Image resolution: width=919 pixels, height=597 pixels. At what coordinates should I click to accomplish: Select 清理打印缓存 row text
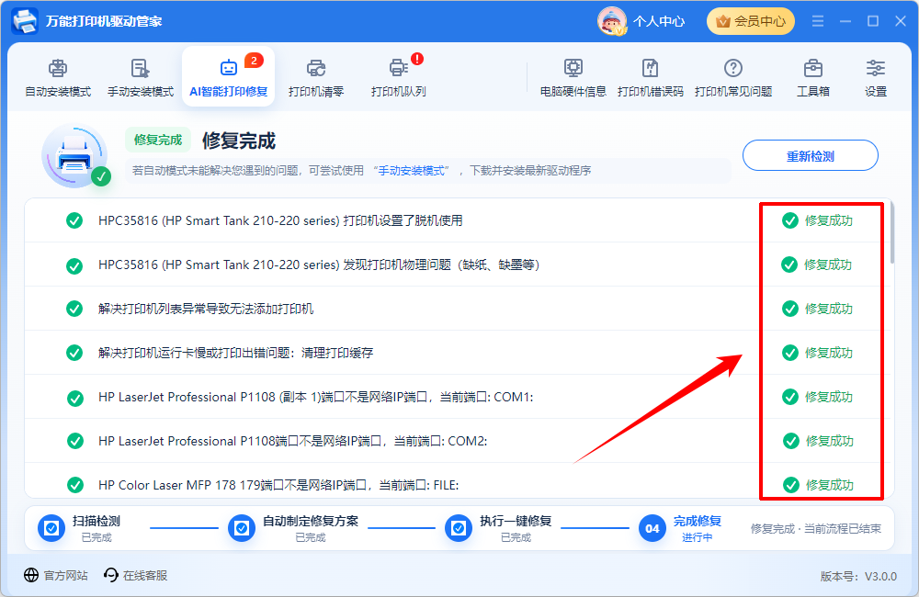tap(235, 353)
